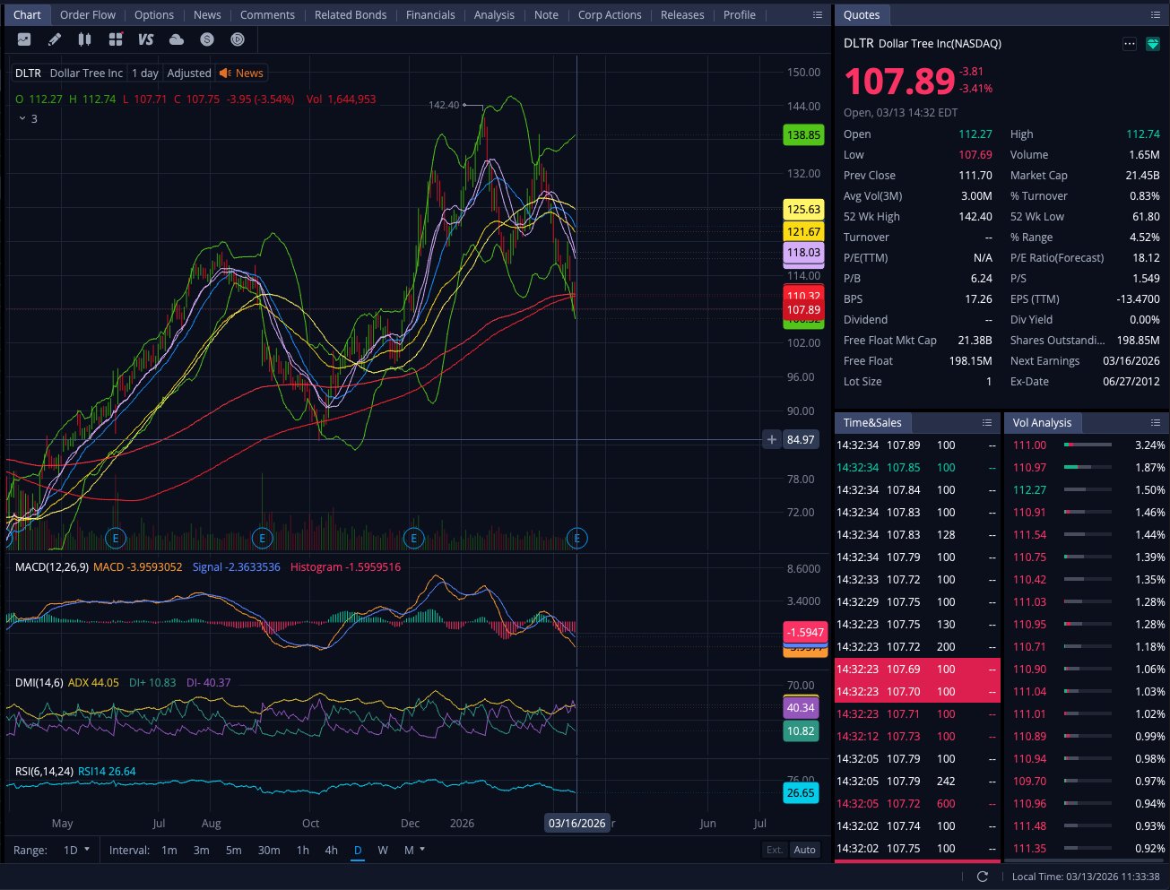Click the refresh icon in status bar
The height and width of the screenshot is (890, 1170).
point(982,877)
